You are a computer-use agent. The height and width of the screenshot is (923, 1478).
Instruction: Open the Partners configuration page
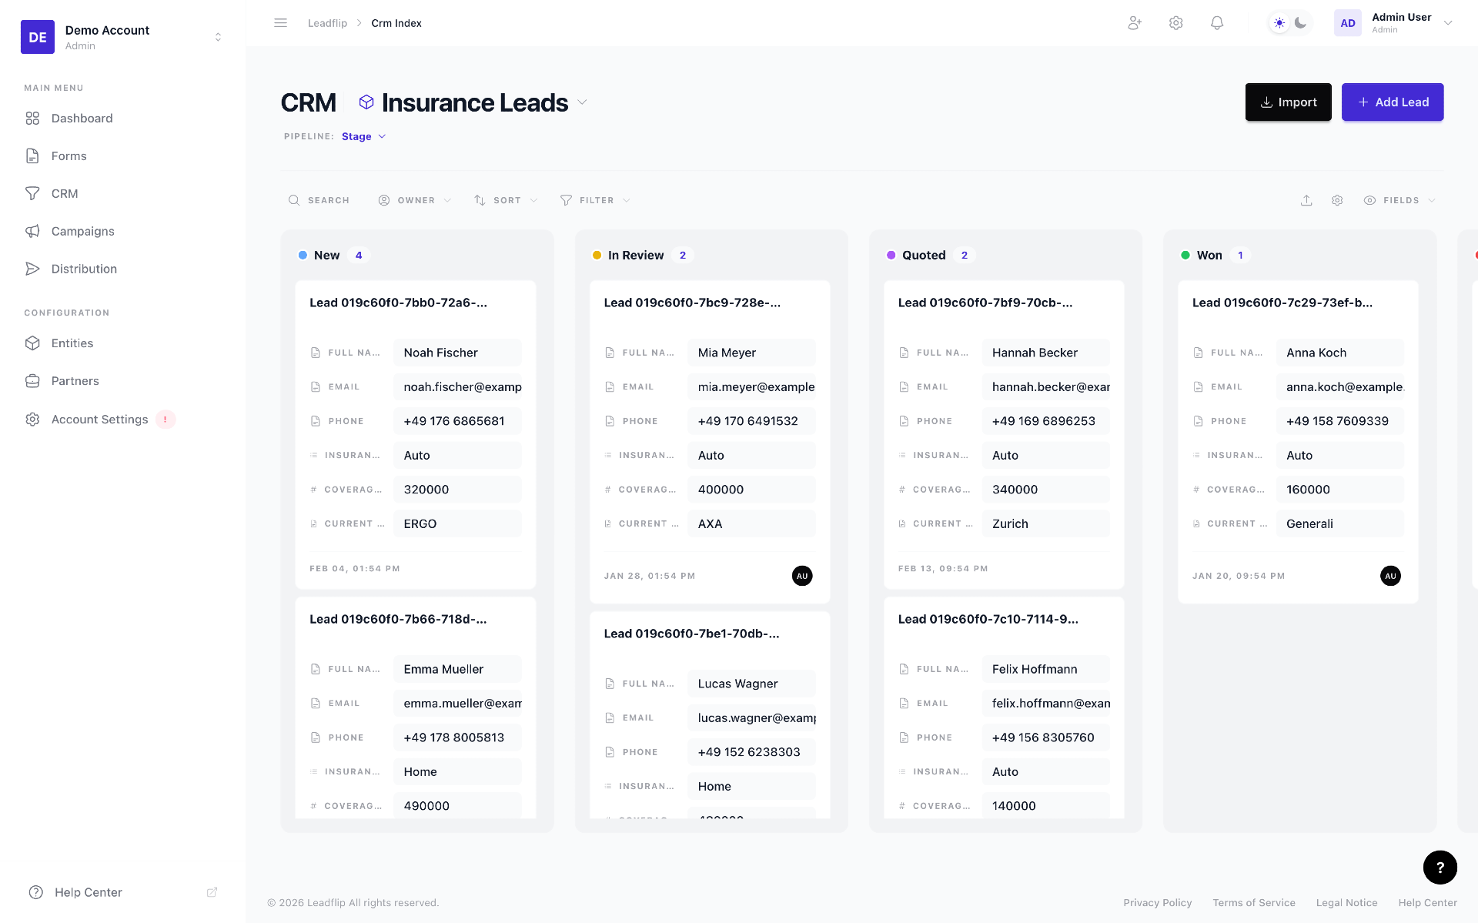point(75,381)
